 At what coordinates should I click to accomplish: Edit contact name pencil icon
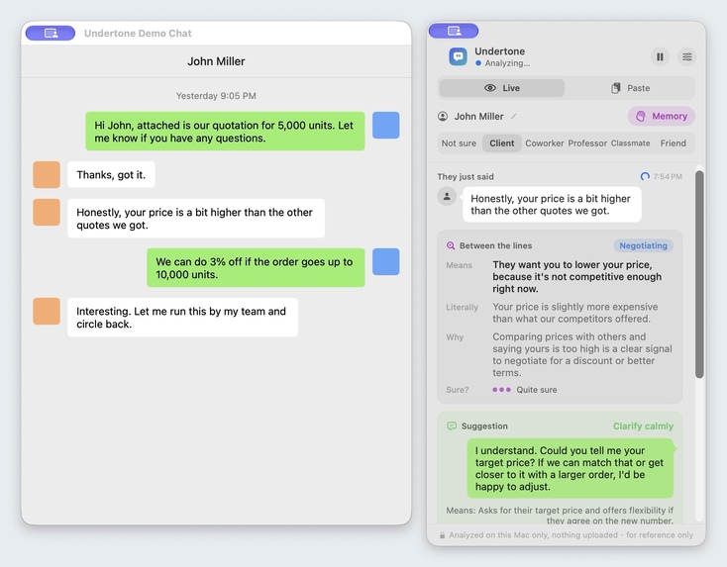click(514, 117)
